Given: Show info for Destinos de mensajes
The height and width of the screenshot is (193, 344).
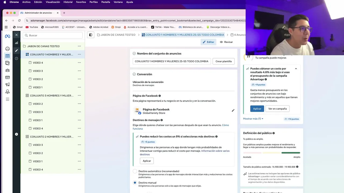Looking at the screenshot, I should [162, 120].
